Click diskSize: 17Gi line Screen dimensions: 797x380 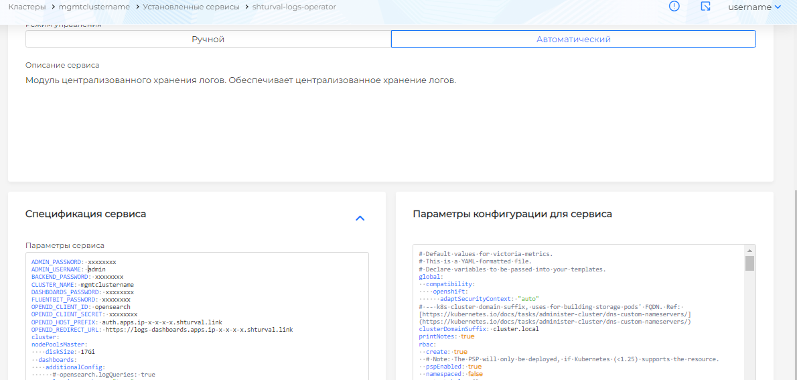point(63,352)
